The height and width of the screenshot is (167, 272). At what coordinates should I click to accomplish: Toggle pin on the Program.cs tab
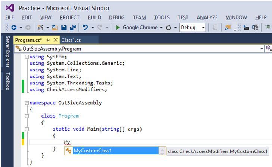point(48,39)
